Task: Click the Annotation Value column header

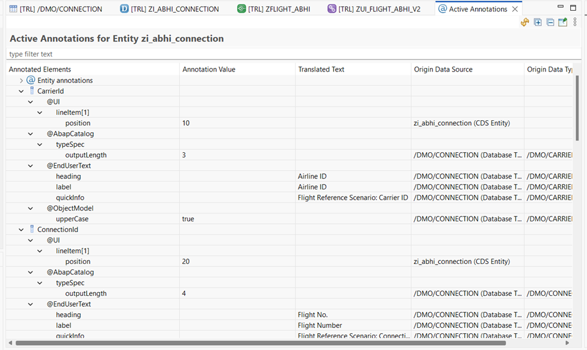Action: tap(208, 69)
